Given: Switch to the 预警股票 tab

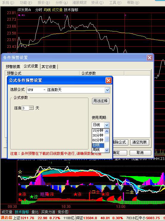Looking at the screenshot, I should coord(13,66).
